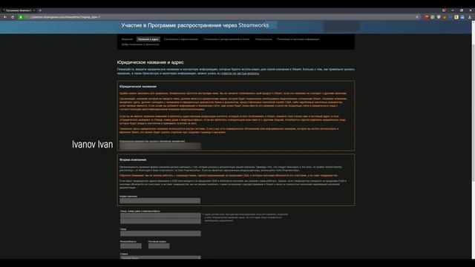Switch to the Steamworks program browser tab

pos(18,10)
